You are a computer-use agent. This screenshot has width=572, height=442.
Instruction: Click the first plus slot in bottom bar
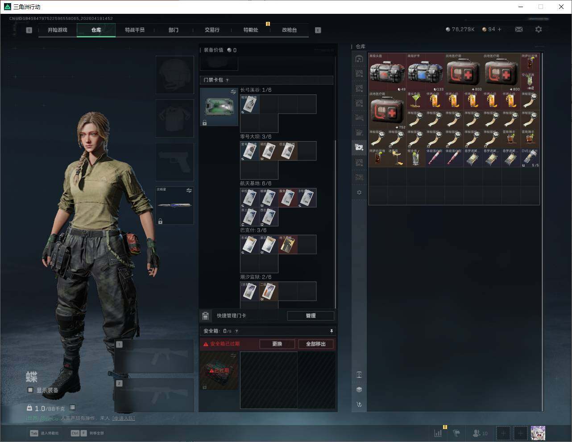[x=503, y=433]
